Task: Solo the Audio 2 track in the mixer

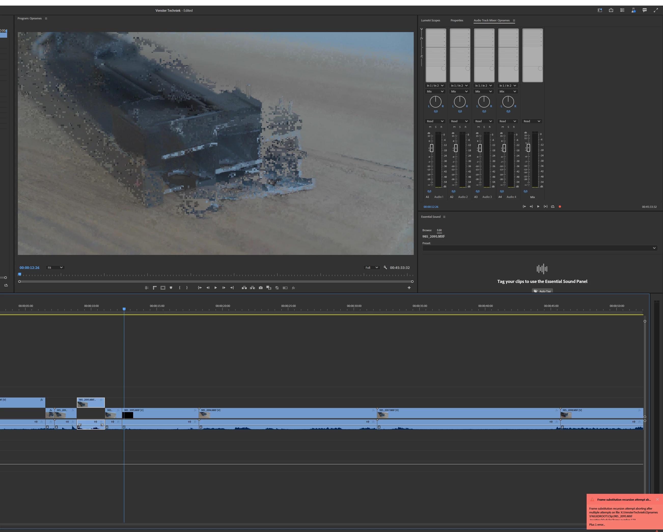Action: [x=460, y=127]
